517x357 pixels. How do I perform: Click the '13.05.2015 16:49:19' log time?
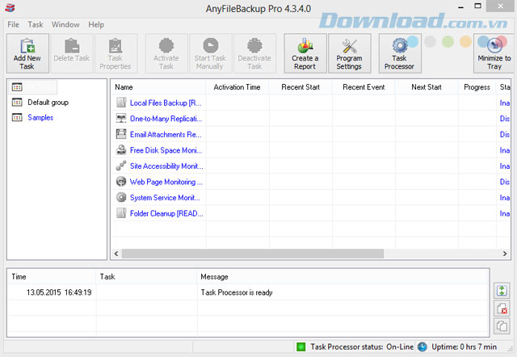[x=59, y=292]
